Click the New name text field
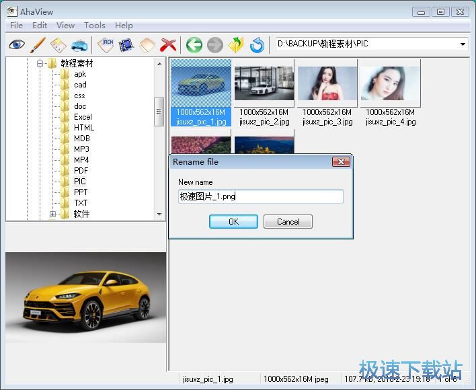This screenshot has width=476, height=390. tap(260, 196)
